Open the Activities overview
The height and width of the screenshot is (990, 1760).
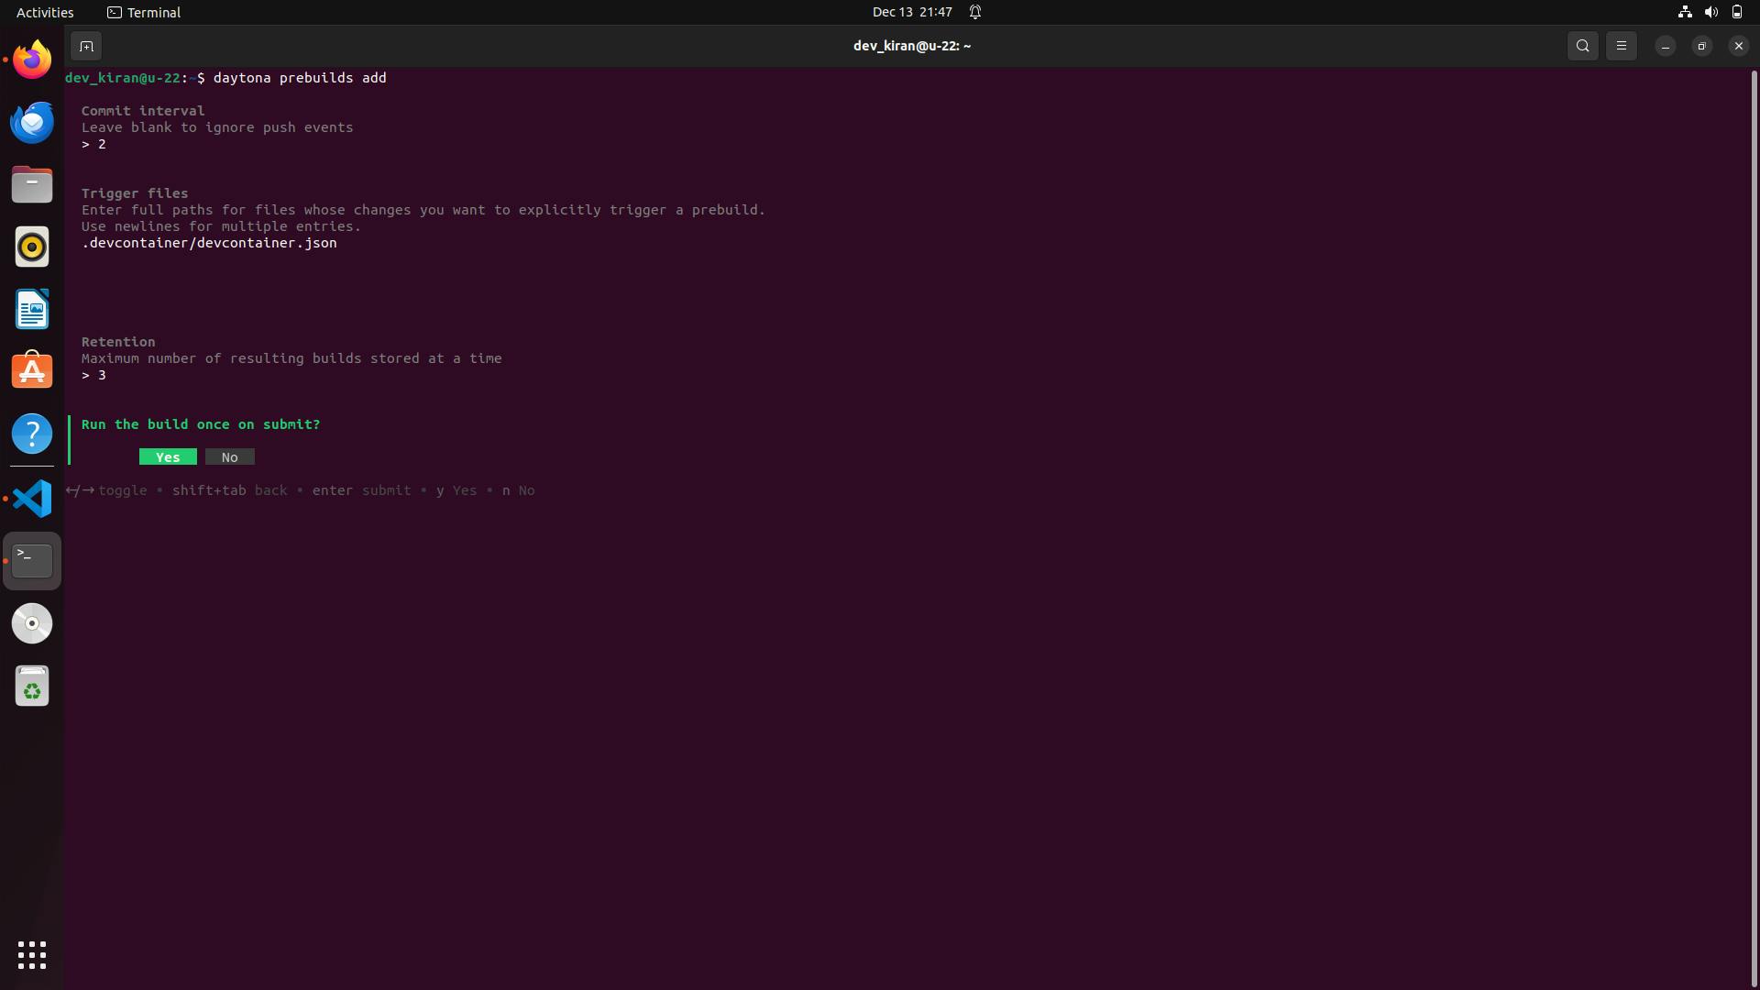point(45,12)
